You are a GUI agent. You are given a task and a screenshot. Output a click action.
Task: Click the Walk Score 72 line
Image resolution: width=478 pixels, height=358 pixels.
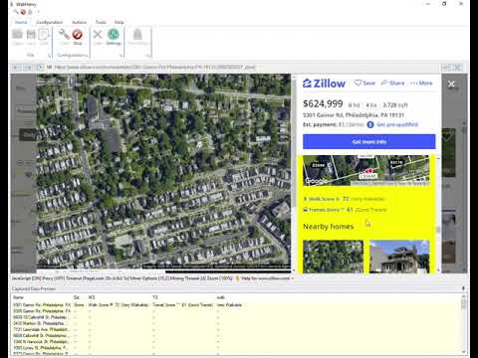pyautogui.click(x=345, y=199)
